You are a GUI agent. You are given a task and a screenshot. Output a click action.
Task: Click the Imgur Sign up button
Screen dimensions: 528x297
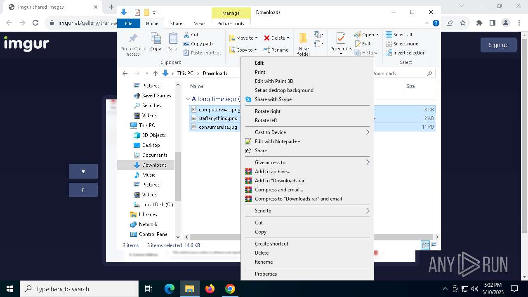pyautogui.click(x=498, y=45)
